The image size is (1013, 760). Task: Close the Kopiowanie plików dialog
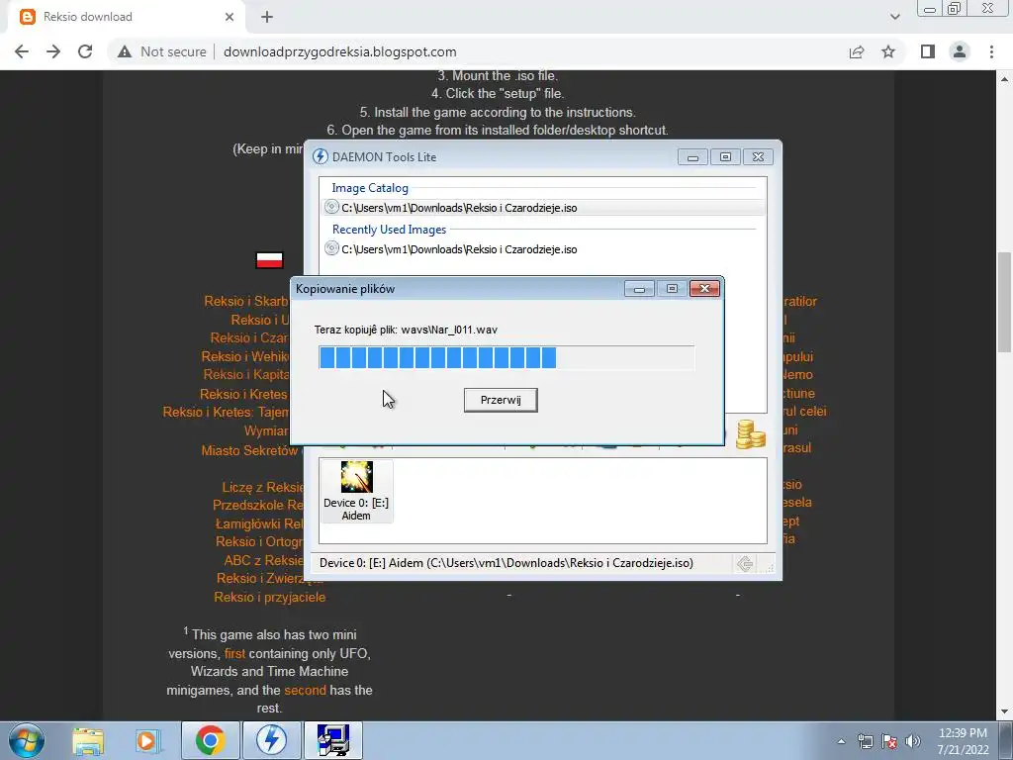click(704, 288)
